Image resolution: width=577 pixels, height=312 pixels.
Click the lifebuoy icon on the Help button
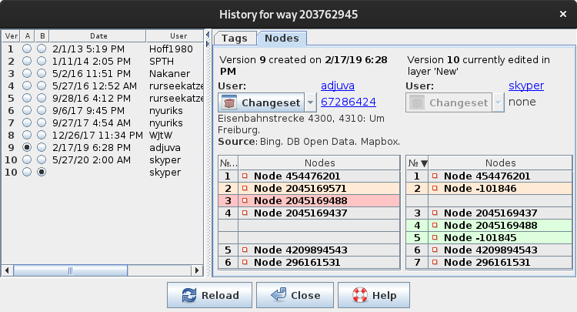pos(359,295)
